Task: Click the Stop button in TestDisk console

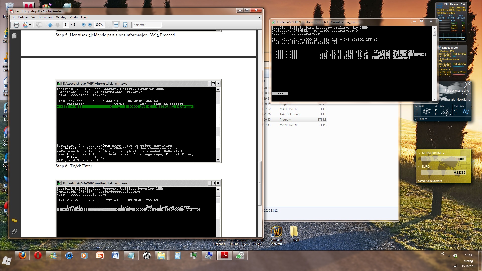Action: 279,94
